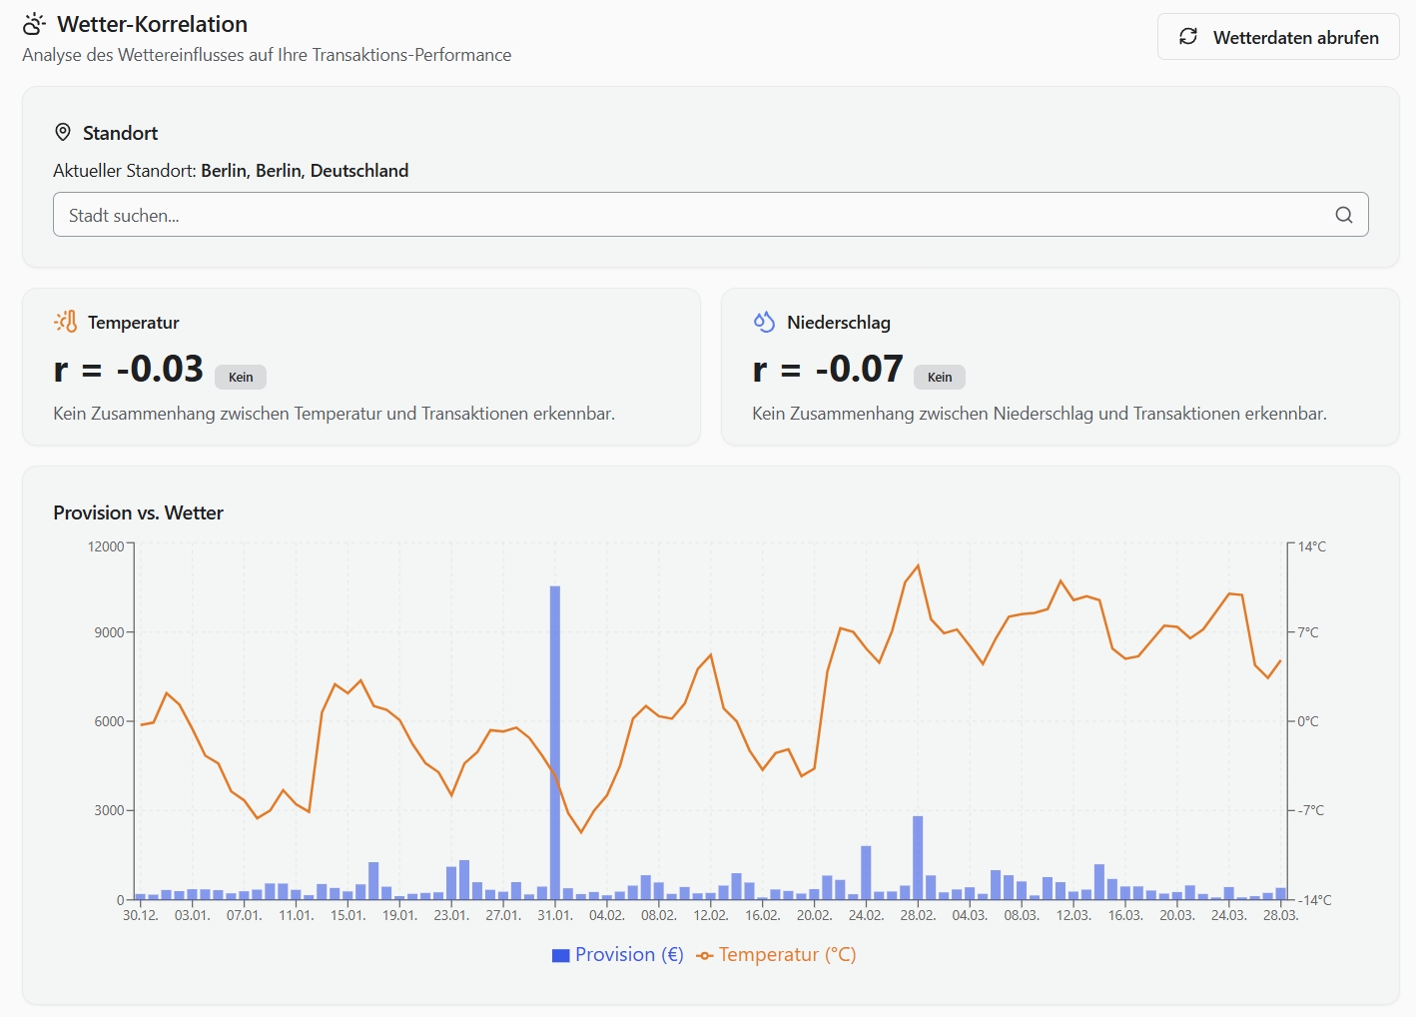
Task: Click the Standort location pin icon
Action: 63,133
